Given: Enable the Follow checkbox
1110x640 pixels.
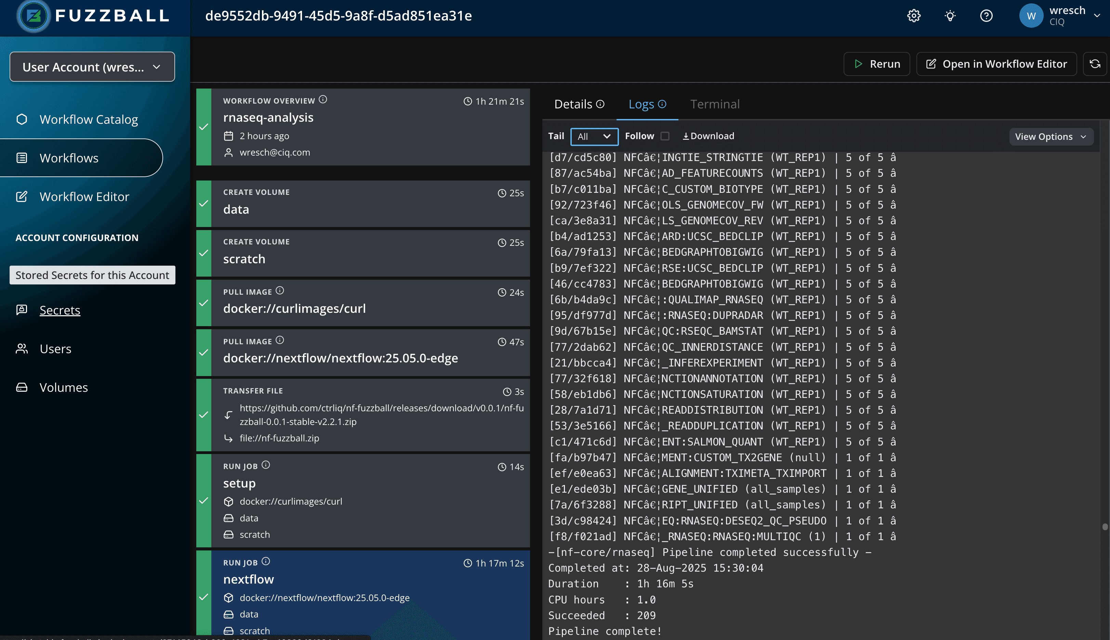Looking at the screenshot, I should [665, 136].
